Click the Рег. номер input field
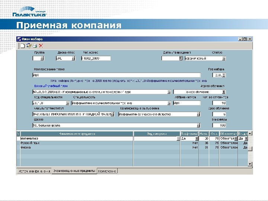The image size is (268, 201). pyautogui.click(x=96, y=58)
